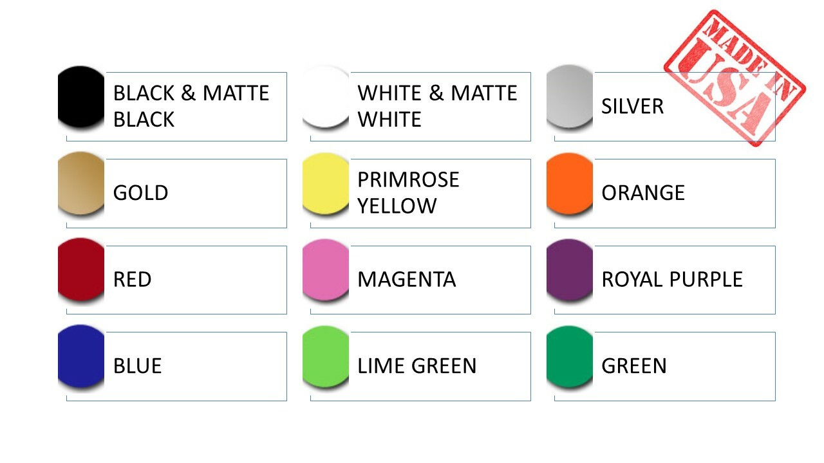The image size is (824, 463).
Task: Click the PRIMROSE YELLOW text label
Action: (x=408, y=193)
